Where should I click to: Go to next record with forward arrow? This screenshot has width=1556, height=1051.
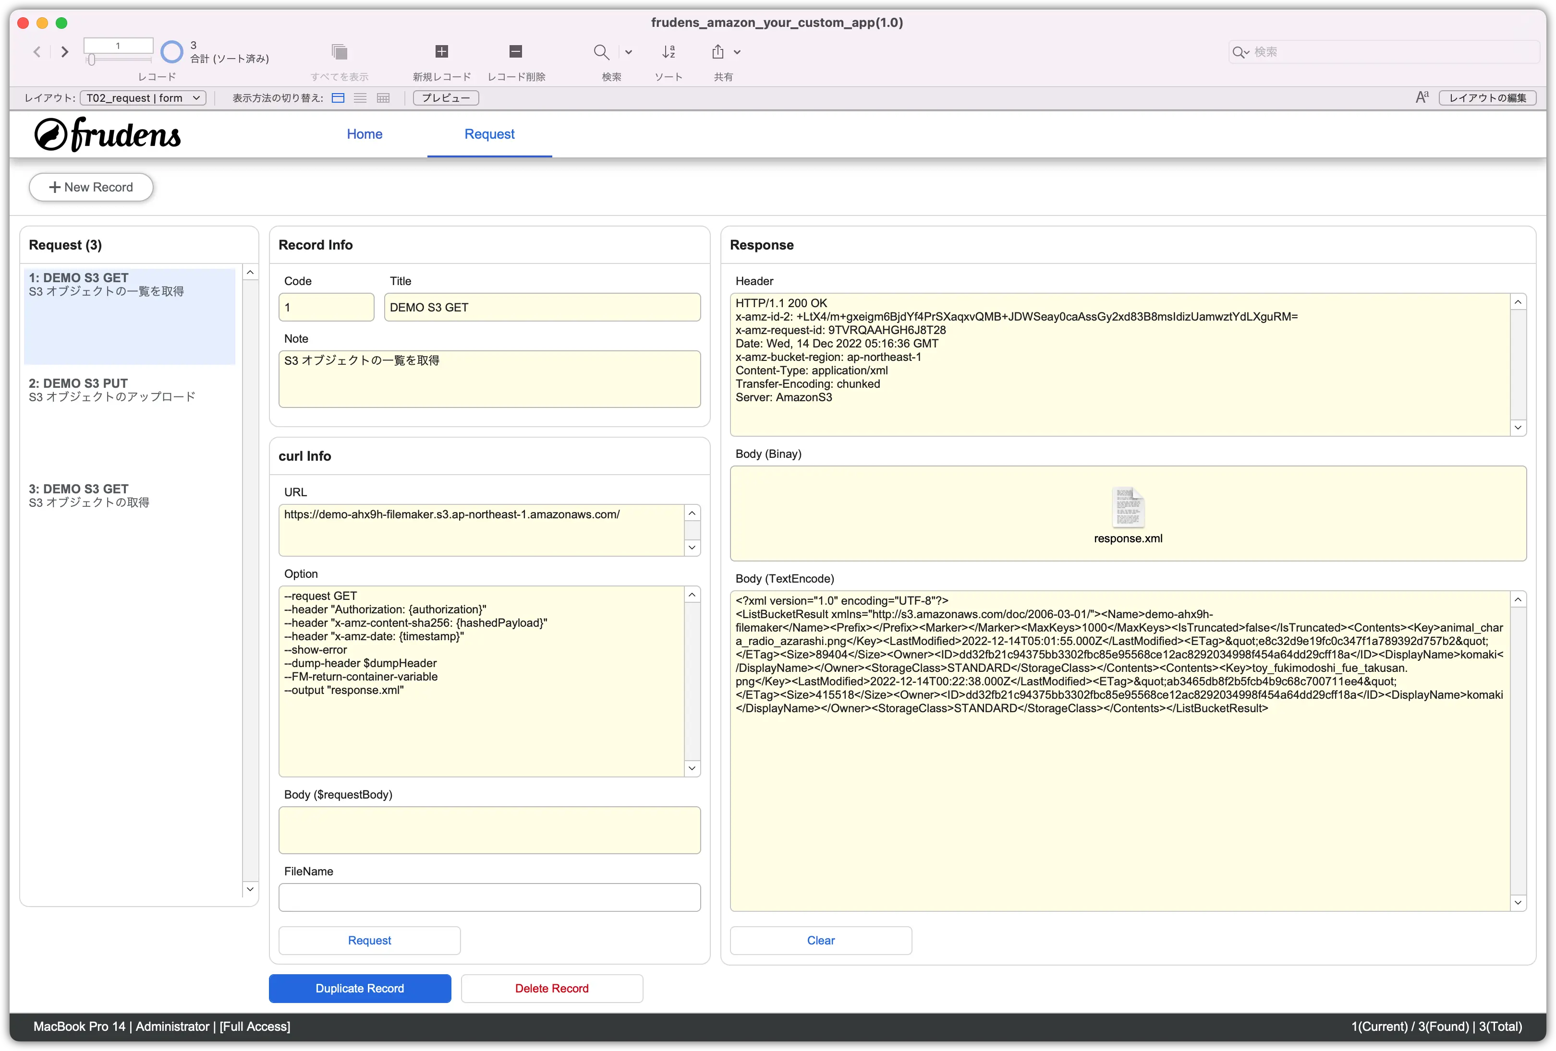65,51
